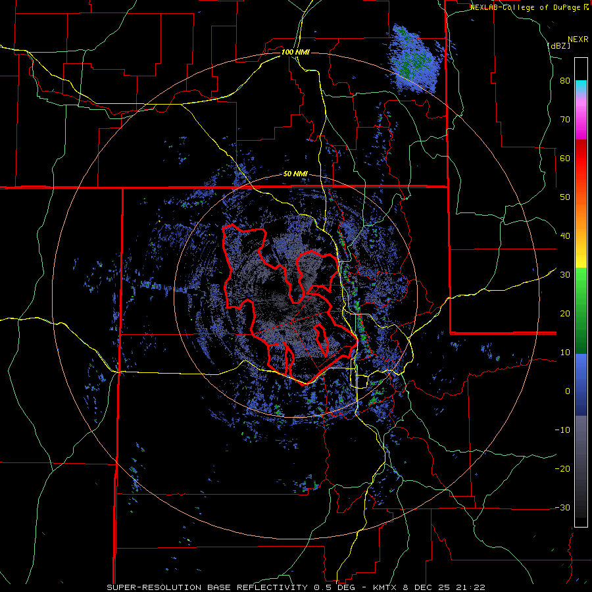The height and width of the screenshot is (592, 592).
Task: Click the green band of the reflectivity color bar
Action: pos(581,310)
